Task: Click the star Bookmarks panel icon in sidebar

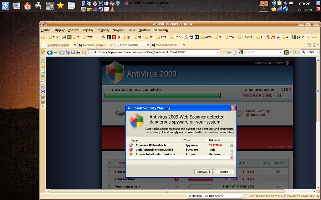Action: pos(43,52)
